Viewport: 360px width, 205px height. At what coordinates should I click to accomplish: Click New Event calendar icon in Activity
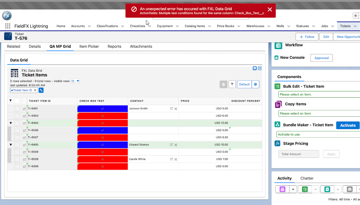pos(282,189)
